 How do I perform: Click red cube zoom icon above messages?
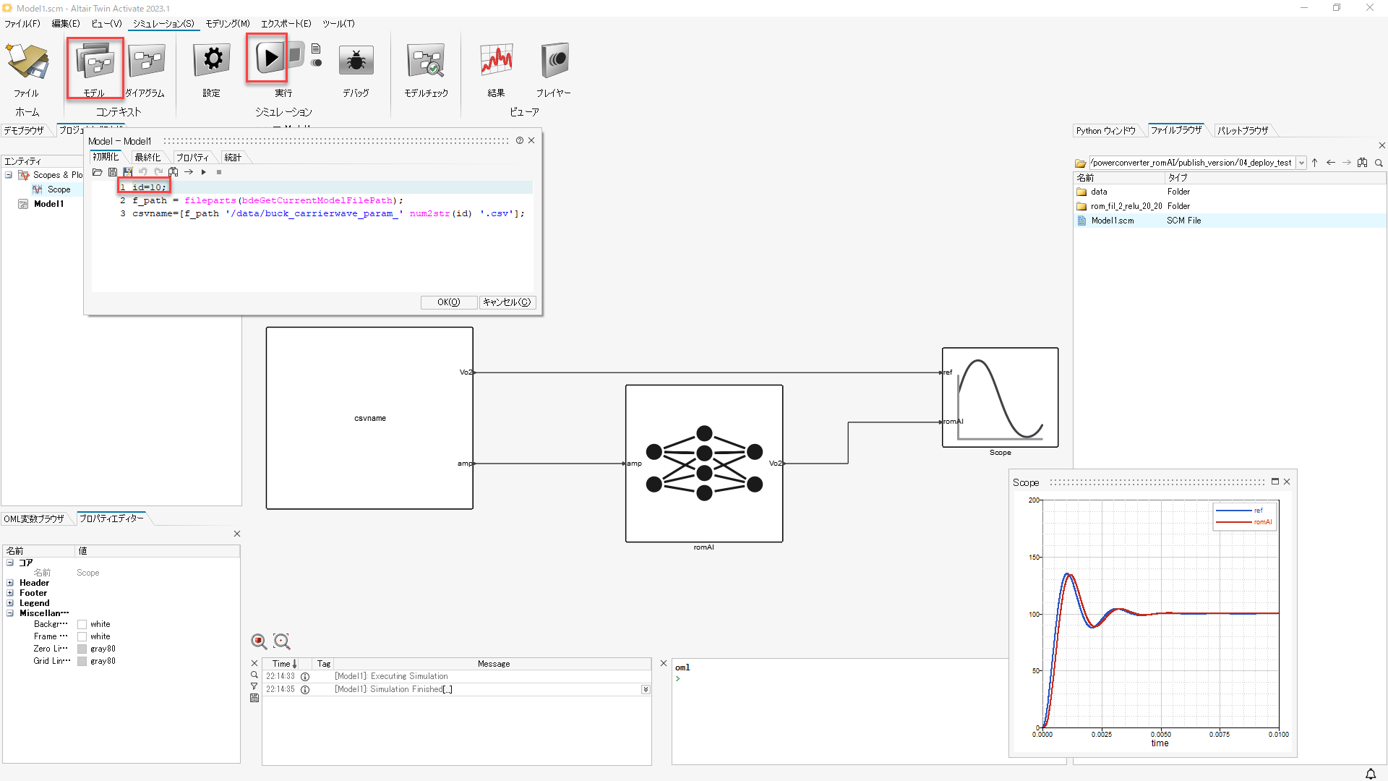(x=259, y=641)
